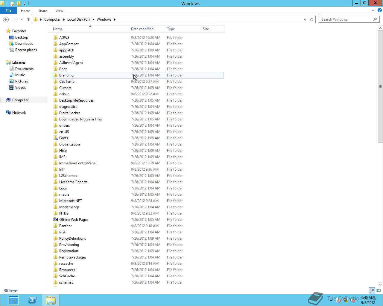Click the Search Windows input field
The width and height of the screenshot is (383, 306).
[346, 19]
